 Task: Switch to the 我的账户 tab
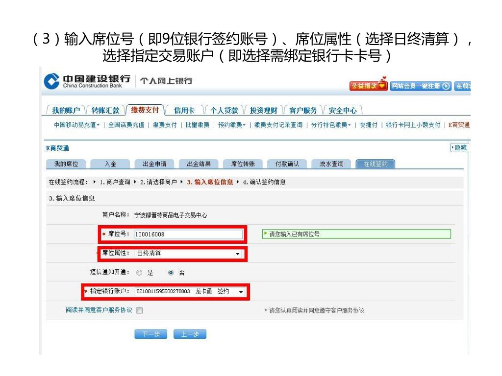66,110
